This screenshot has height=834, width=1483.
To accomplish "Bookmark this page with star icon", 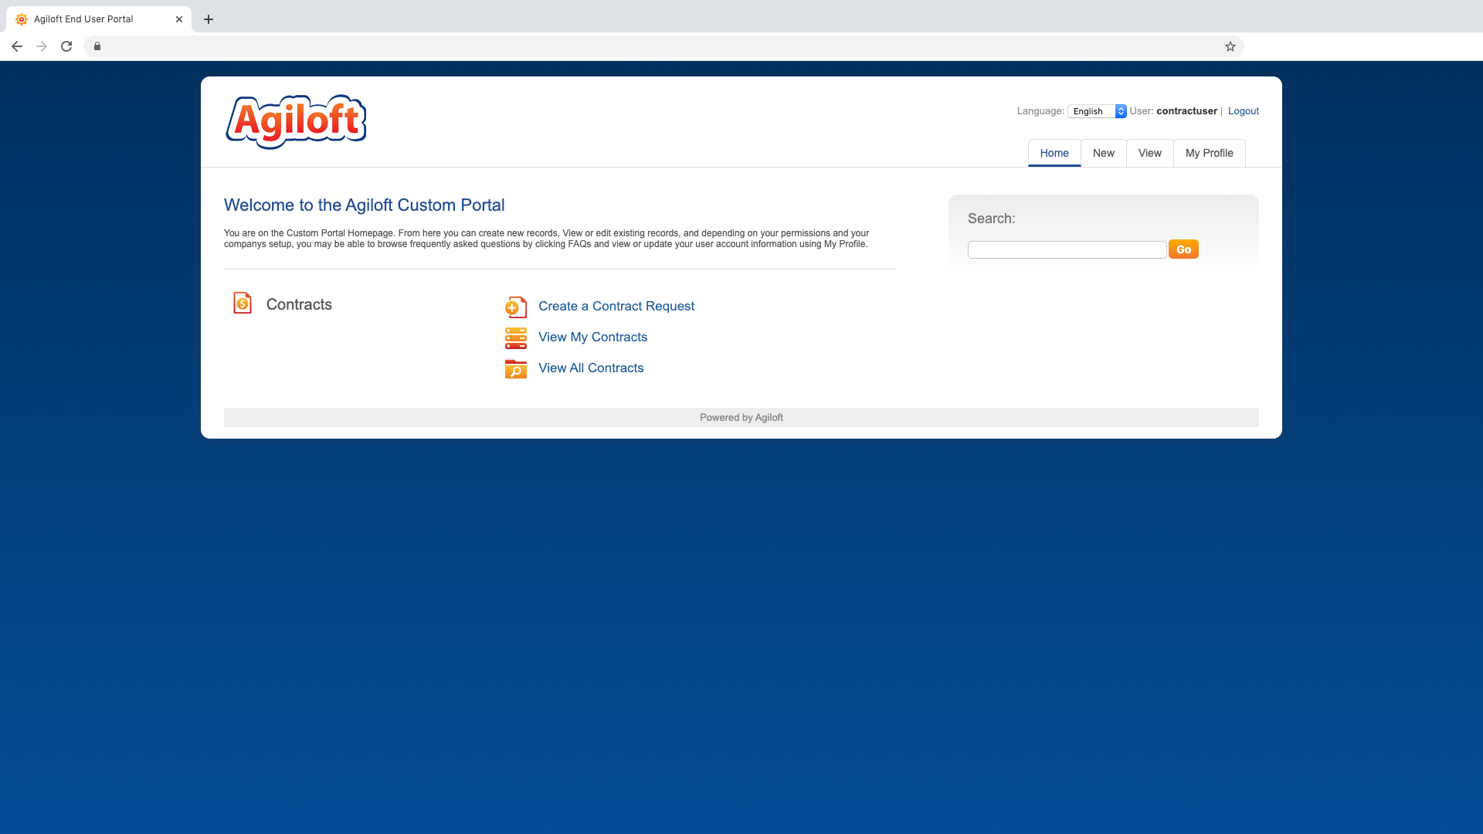I will (1230, 46).
